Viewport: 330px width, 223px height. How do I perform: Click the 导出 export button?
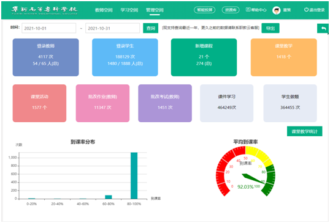coord(271,28)
